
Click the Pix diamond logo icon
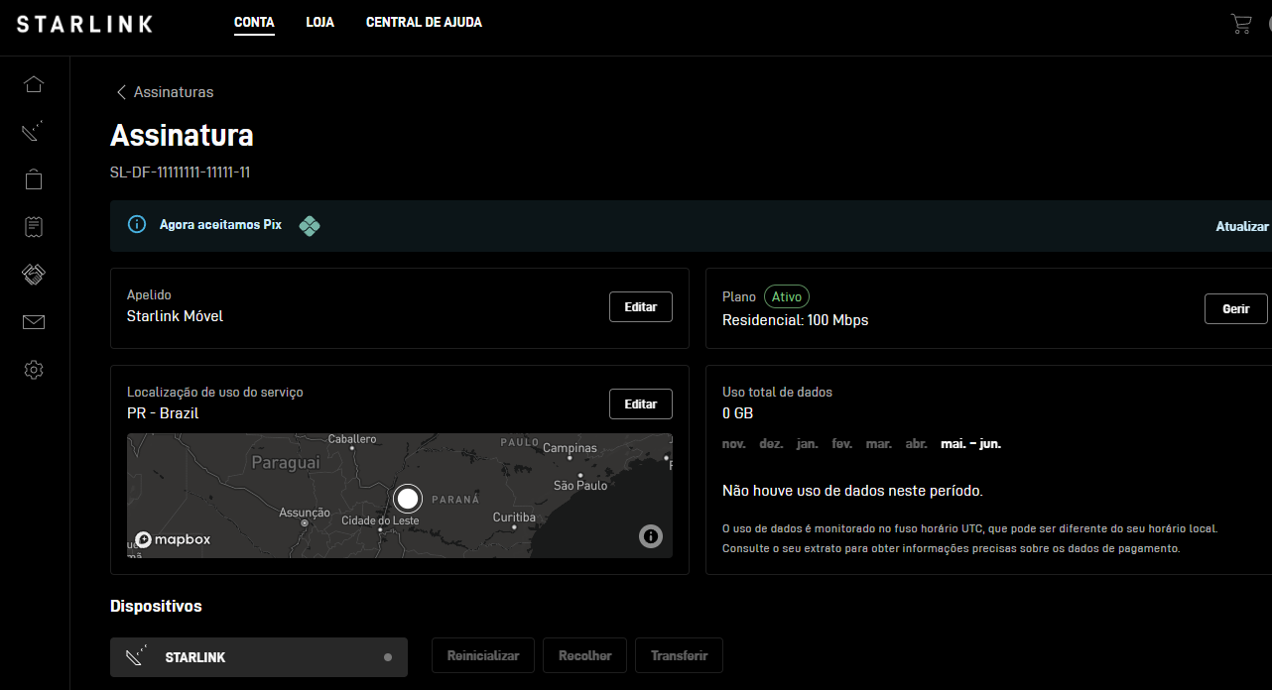pos(310,226)
